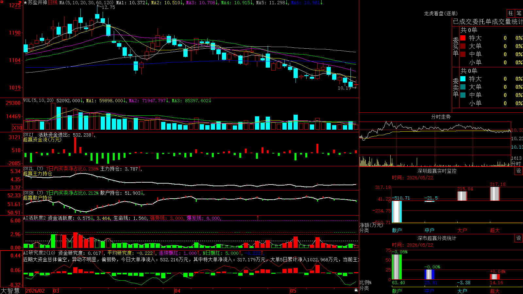Click the 超赢主力持仓 label
523x294 pixels.
[38, 173]
